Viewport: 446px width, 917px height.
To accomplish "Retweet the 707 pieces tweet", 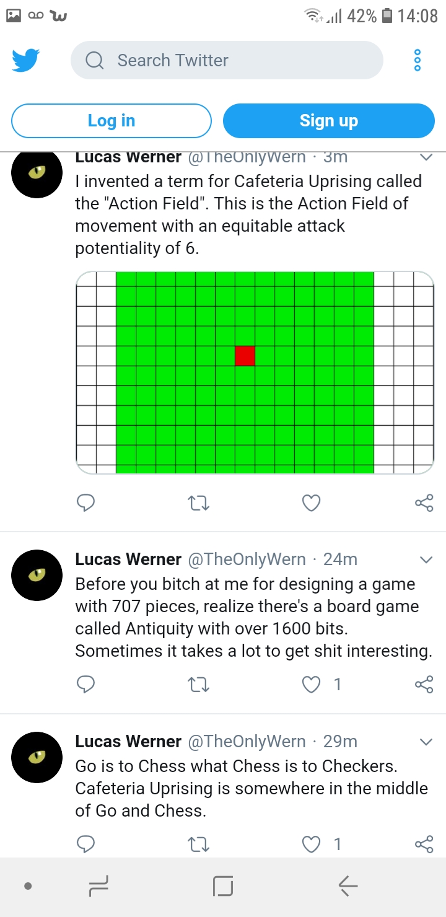I will point(198,685).
